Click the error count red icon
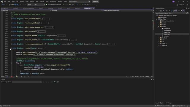Screen dimensions: 190x107 point(12,77)
